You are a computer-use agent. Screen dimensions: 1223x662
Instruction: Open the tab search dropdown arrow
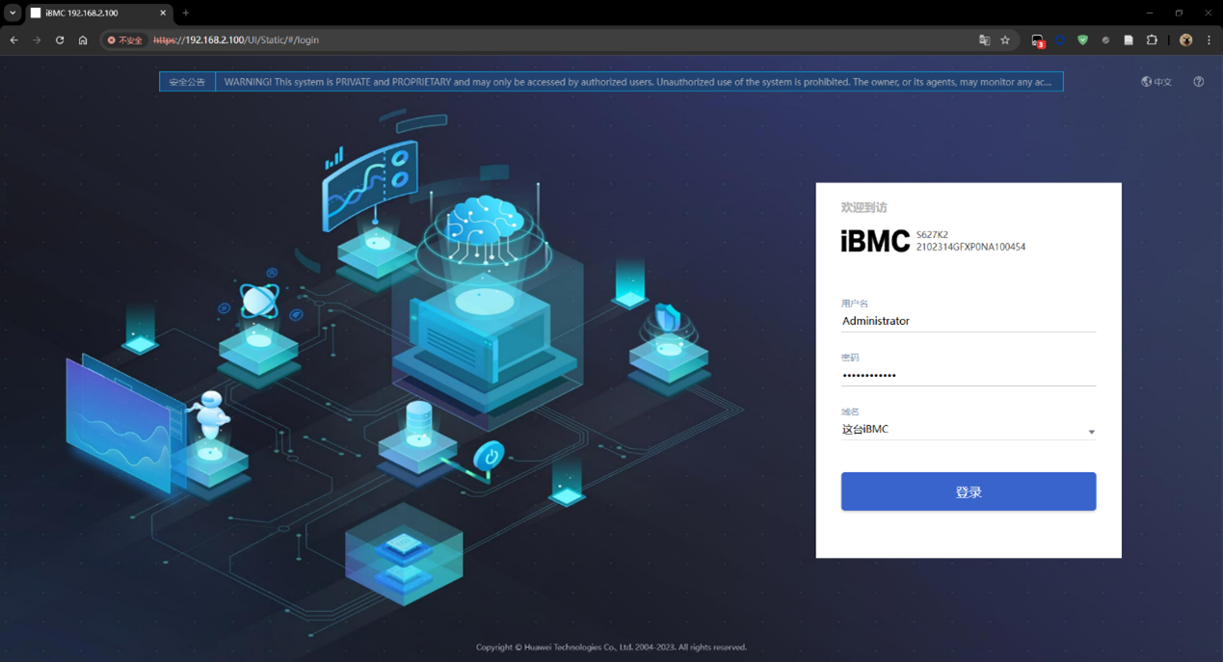coord(13,13)
